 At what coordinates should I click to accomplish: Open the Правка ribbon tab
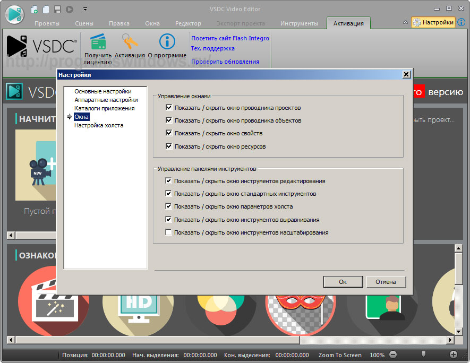[119, 23]
